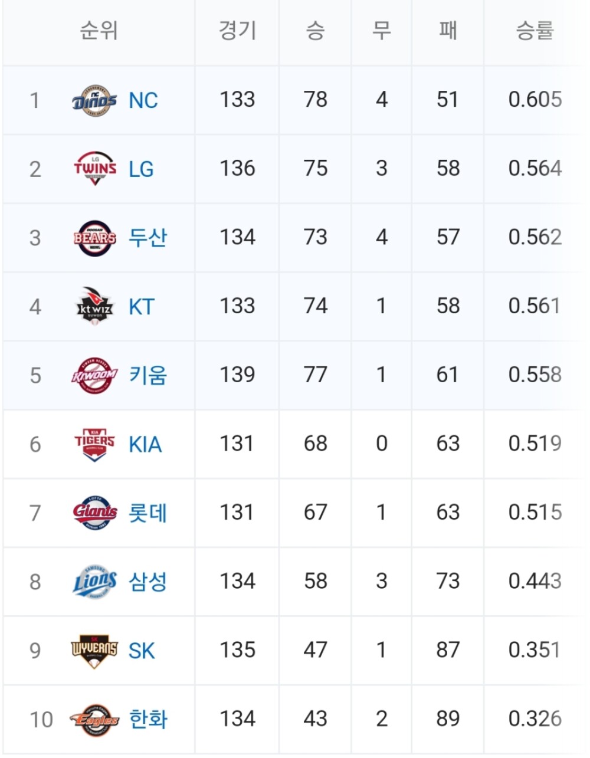Click the Lotte Giants team logo
The height and width of the screenshot is (758, 590).
[x=94, y=513]
